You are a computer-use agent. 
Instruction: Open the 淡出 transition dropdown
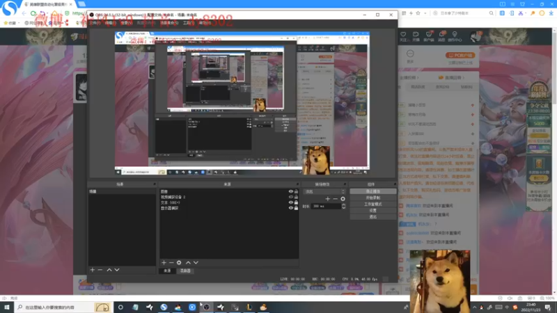pos(324,192)
